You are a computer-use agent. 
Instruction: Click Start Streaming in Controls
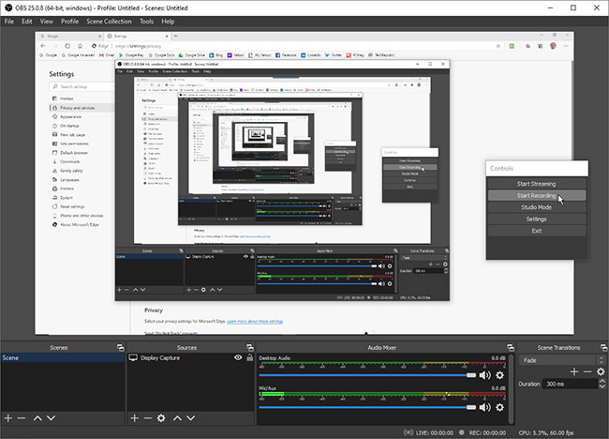[x=537, y=183]
